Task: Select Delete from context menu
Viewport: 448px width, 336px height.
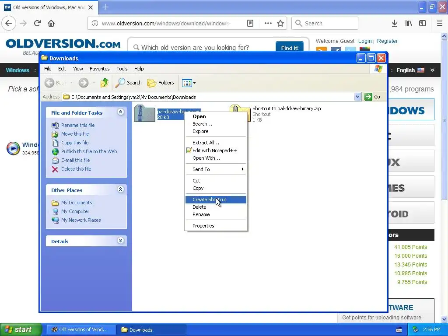Action: tap(216, 207)
